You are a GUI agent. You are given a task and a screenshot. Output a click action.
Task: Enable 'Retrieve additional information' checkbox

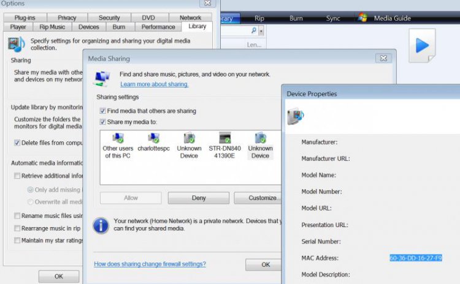(x=17, y=176)
